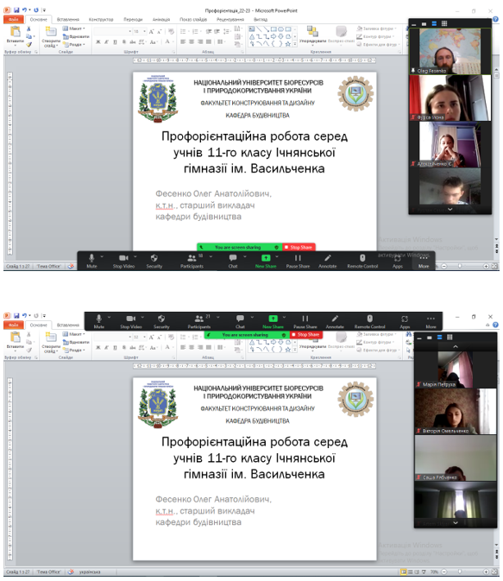
Task: Click Stop Video in the upper Zoom toolbar
Action: point(123,261)
